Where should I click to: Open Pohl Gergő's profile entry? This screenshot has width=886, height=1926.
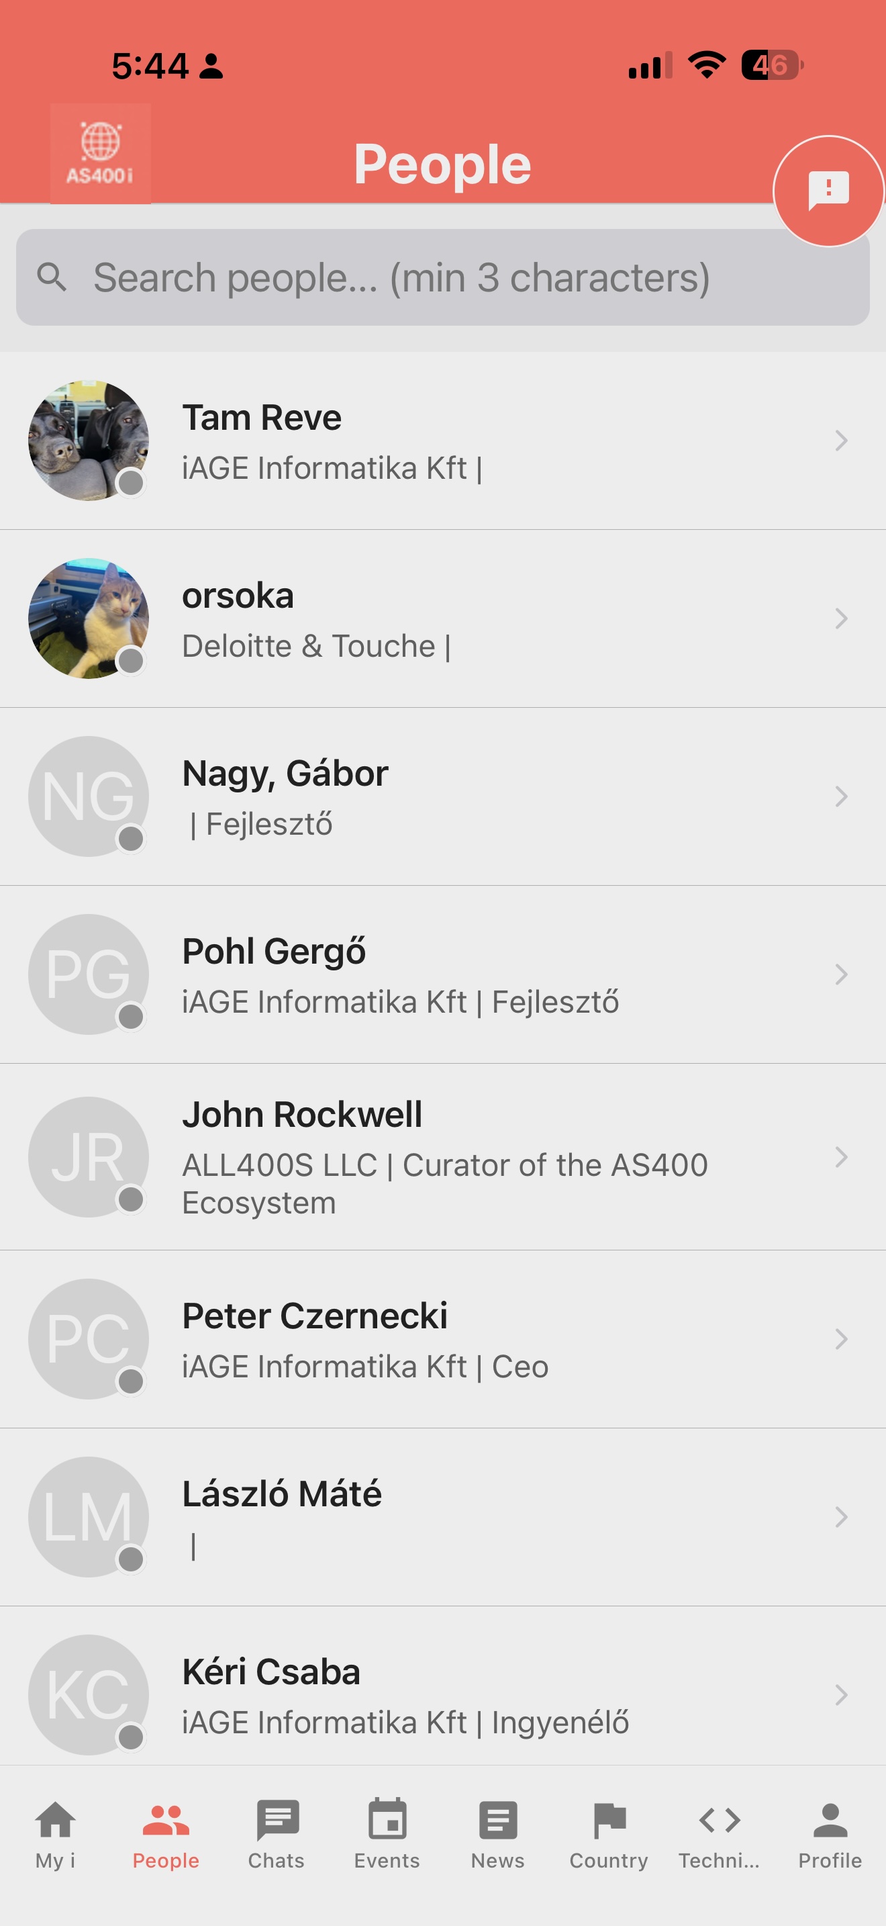tap(441, 974)
